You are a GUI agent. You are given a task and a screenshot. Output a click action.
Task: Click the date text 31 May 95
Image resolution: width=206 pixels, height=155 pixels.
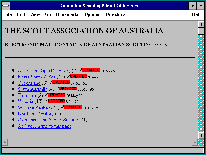(x=109, y=71)
